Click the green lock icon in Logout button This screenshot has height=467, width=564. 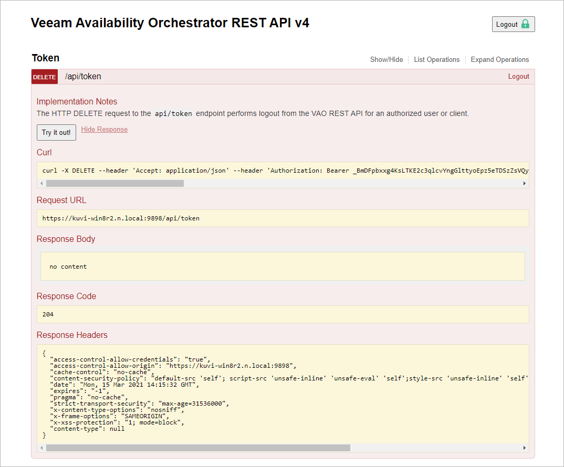pos(525,24)
